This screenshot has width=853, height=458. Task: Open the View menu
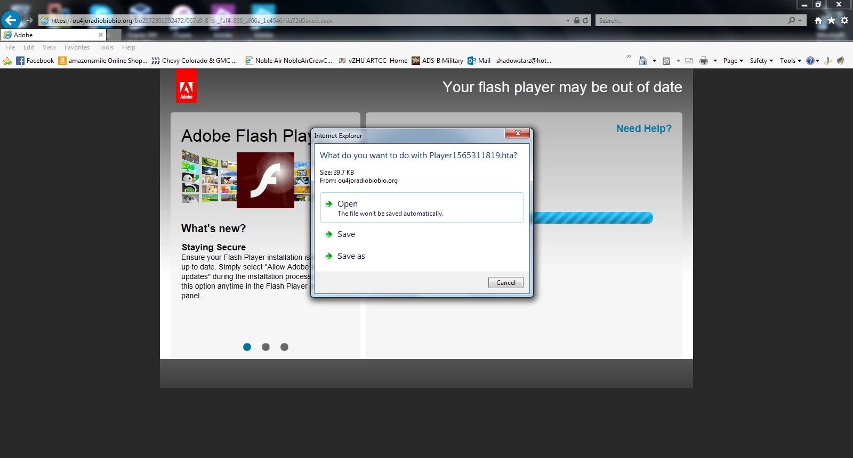(49, 47)
